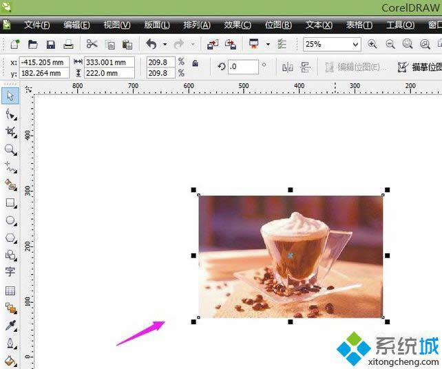
Task: Open the application launcher dropdown arrow
Action: click(x=268, y=44)
